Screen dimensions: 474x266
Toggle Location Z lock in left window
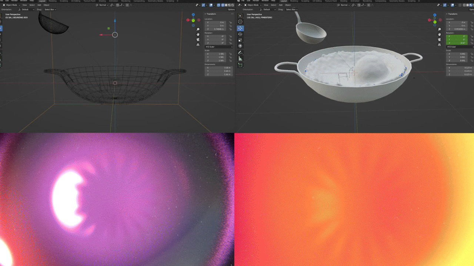click(230, 29)
